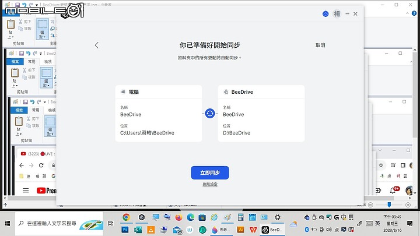
Task: Open notification center icon
Action: [x=409, y=223]
